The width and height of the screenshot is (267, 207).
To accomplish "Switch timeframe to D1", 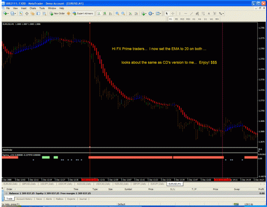I will tap(205, 19).
